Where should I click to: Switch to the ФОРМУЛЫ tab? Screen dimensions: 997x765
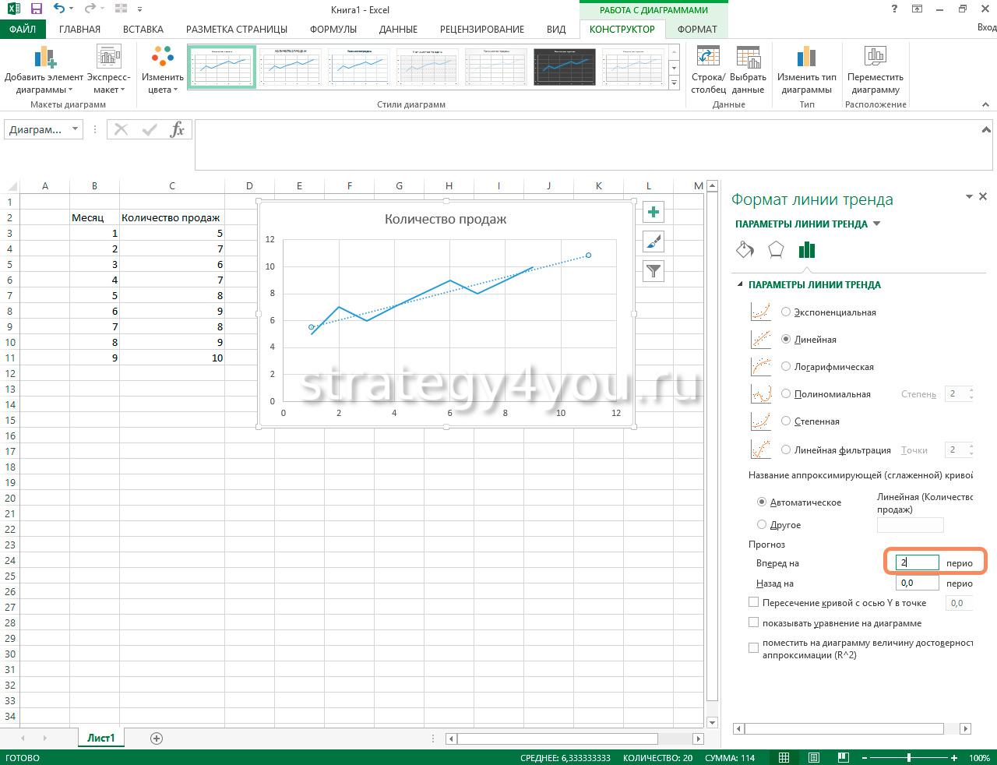tap(333, 29)
